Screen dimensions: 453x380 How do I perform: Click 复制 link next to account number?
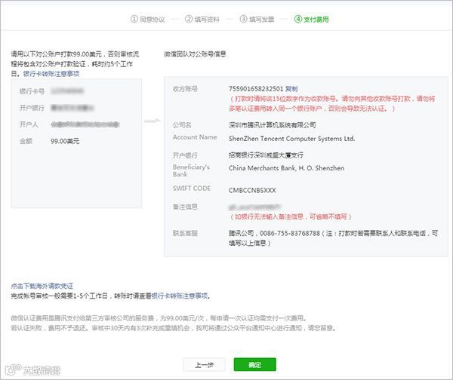[x=291, y=88]
